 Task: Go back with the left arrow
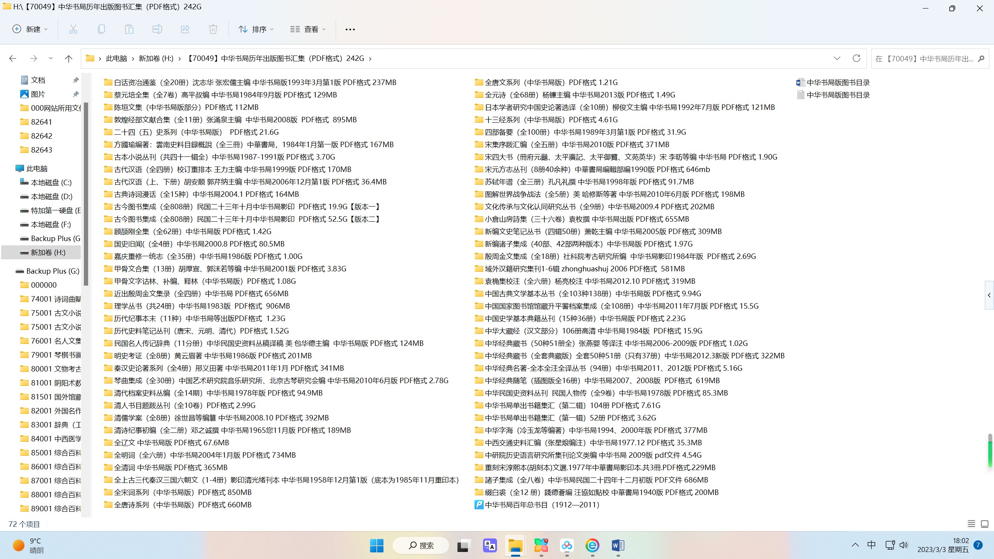click(12, 59)
